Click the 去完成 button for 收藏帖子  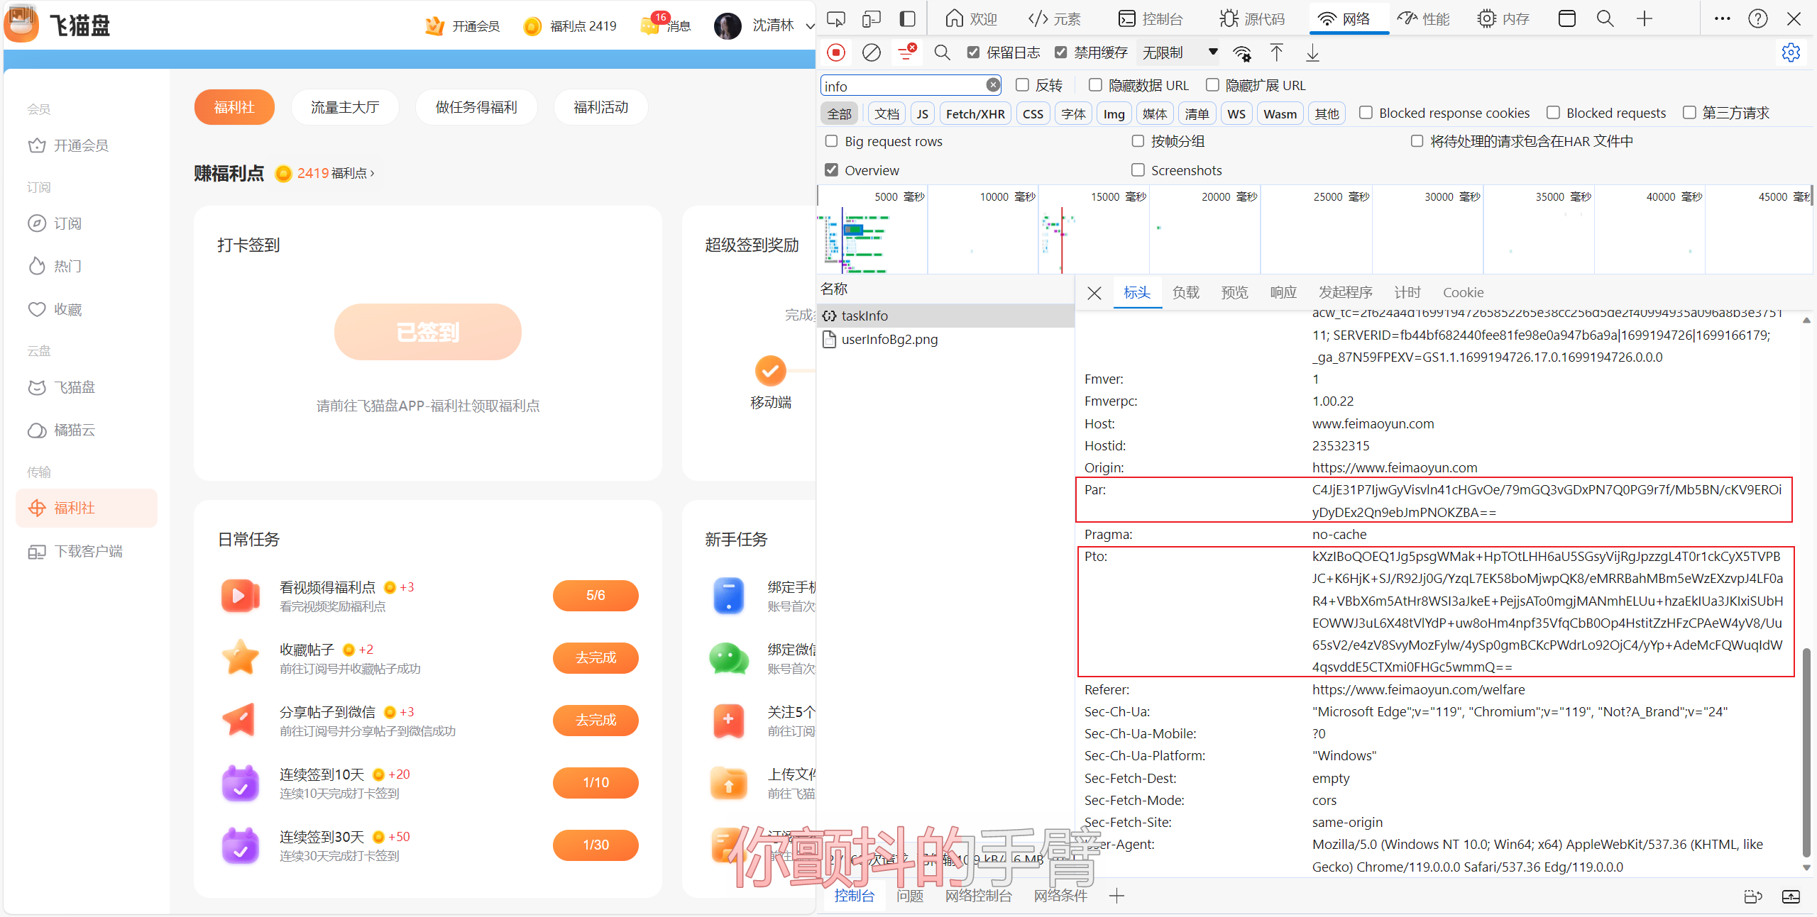(595, 657)
